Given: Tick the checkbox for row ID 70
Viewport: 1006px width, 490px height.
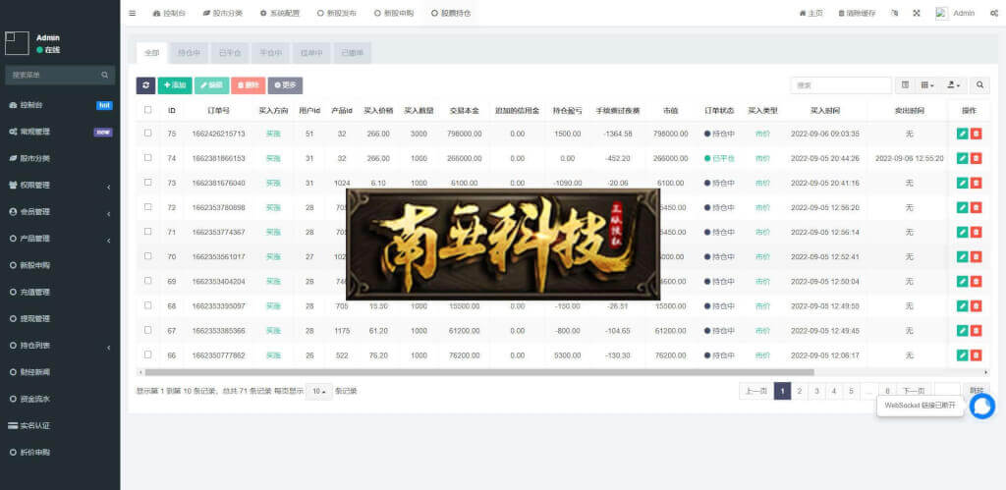Looking at the screenshot, I should pyautogui.click(x=148, y=256).
